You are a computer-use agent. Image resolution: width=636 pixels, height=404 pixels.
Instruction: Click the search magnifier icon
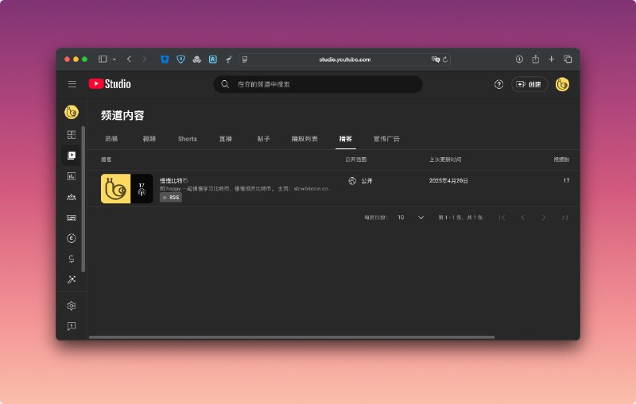click(225, 84)
